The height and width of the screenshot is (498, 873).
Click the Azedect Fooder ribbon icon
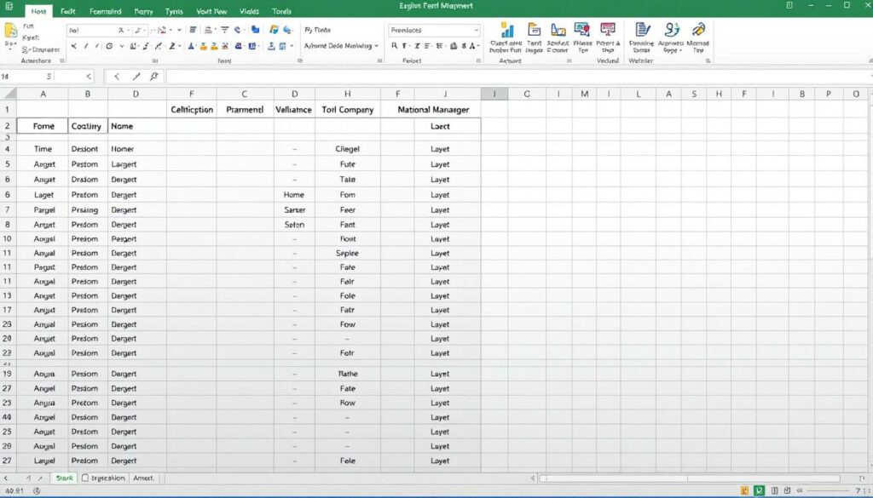click(x=558, y=30)
